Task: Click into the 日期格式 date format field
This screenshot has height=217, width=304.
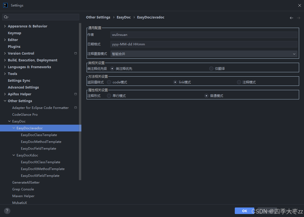Action: 204,44
